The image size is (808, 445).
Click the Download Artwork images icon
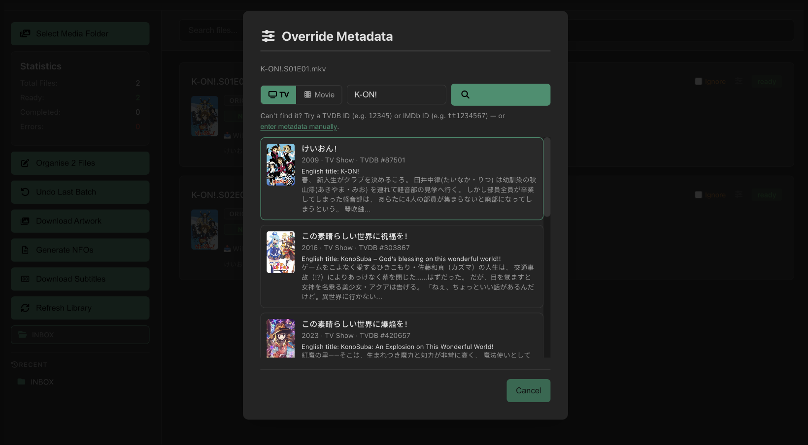point(25,221)
